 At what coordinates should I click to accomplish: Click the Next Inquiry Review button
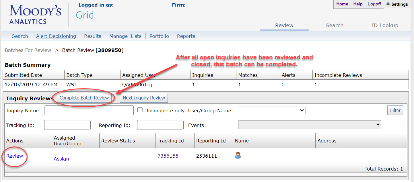coord(144,97)
